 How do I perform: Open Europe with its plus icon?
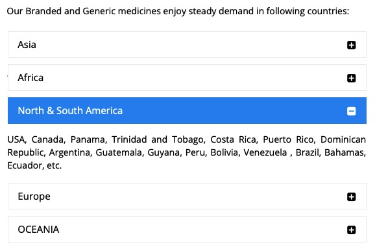click(x=351, y=196)
